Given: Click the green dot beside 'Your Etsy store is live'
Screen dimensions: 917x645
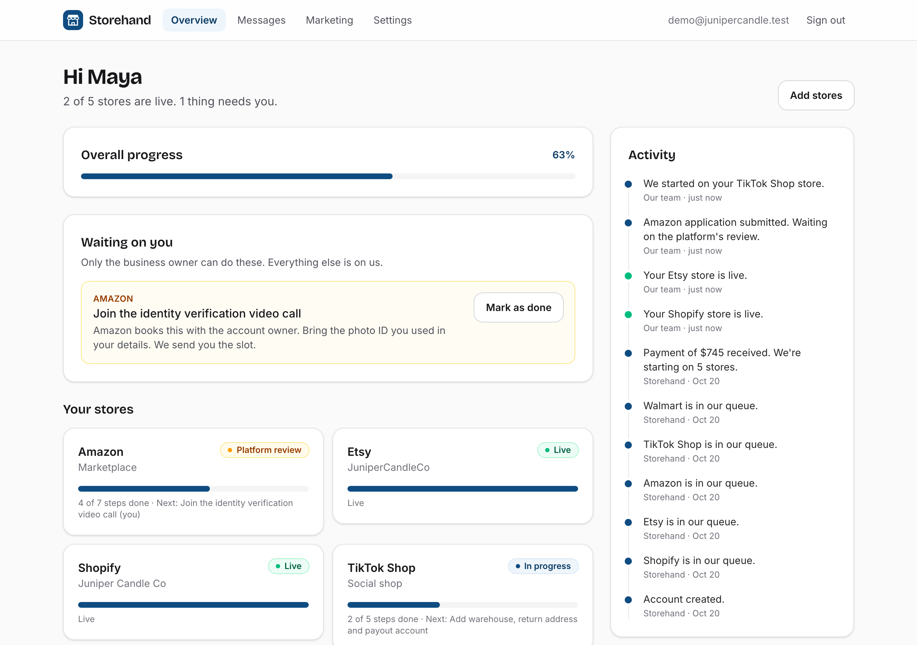Looking at the screenshot, I should coord(628,276).
